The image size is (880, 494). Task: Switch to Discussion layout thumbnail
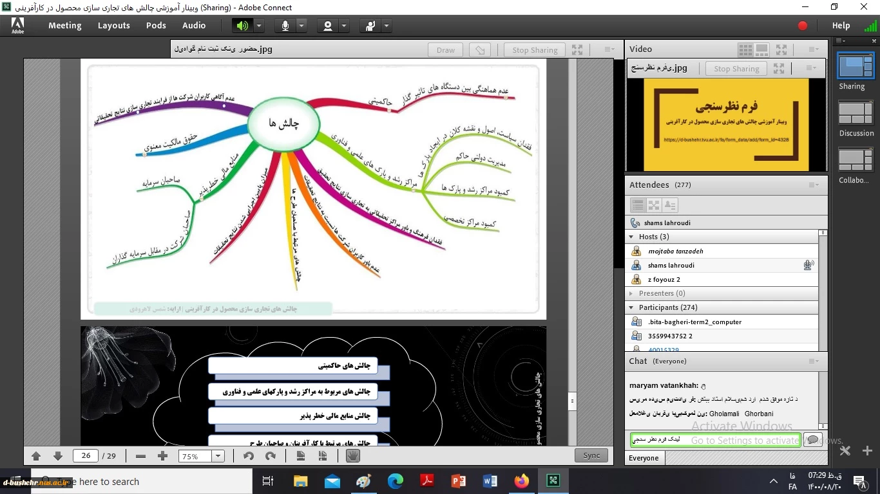click(x=856, y=113)
